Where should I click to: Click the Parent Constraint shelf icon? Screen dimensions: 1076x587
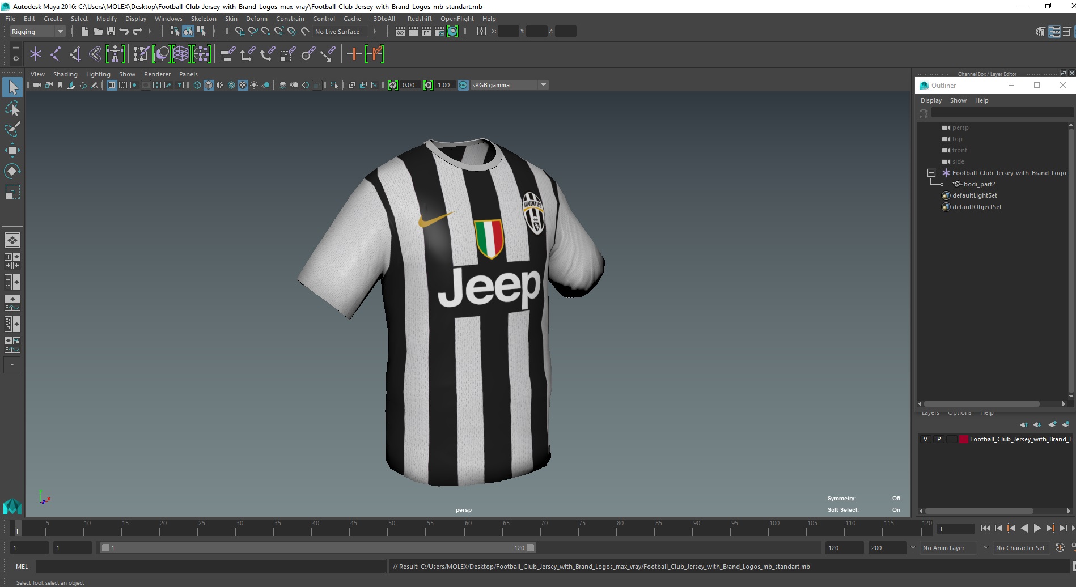pos(227,54)
